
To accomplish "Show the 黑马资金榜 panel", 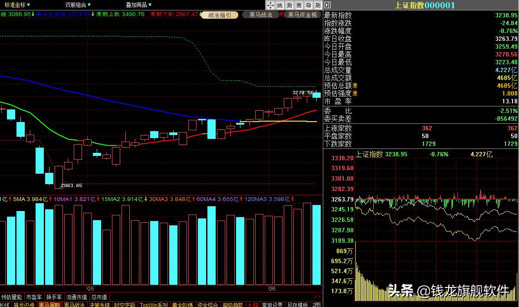I will 302,14.
